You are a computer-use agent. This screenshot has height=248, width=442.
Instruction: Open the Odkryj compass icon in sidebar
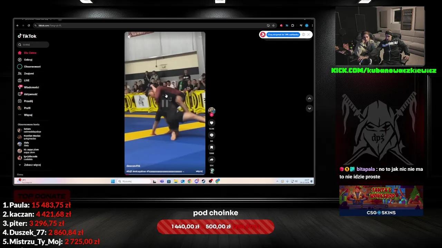20,60
